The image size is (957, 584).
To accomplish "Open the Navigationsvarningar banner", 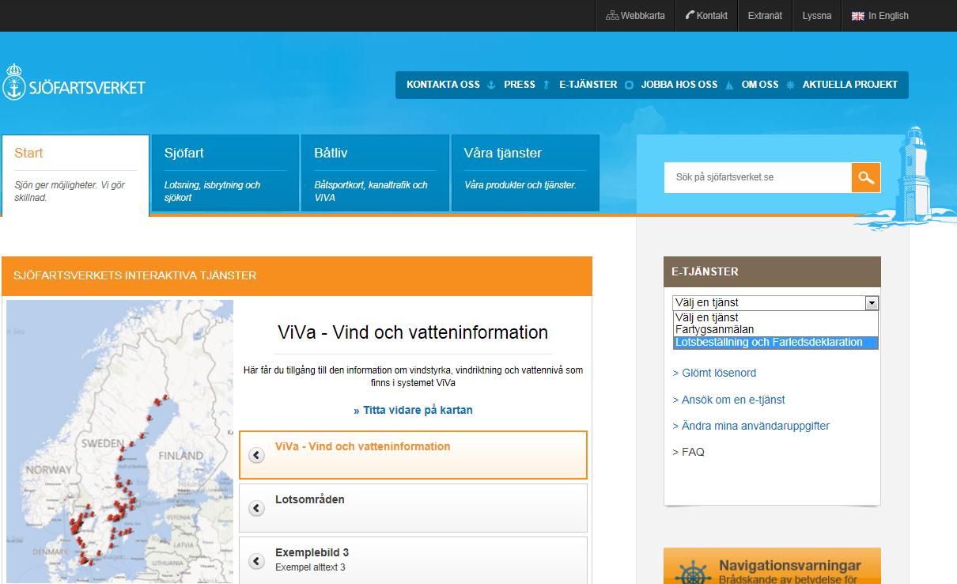I will coord(772,566).
